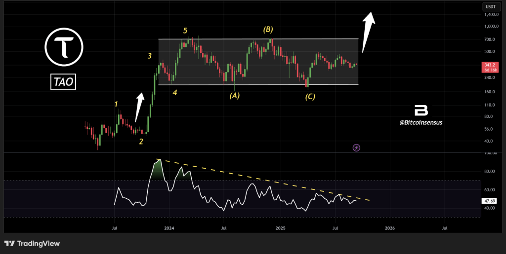Click the purple lightning bolt icon
The width and height of the screenshot is (506, 254).
pyautogui.click(x=357, y=147)
